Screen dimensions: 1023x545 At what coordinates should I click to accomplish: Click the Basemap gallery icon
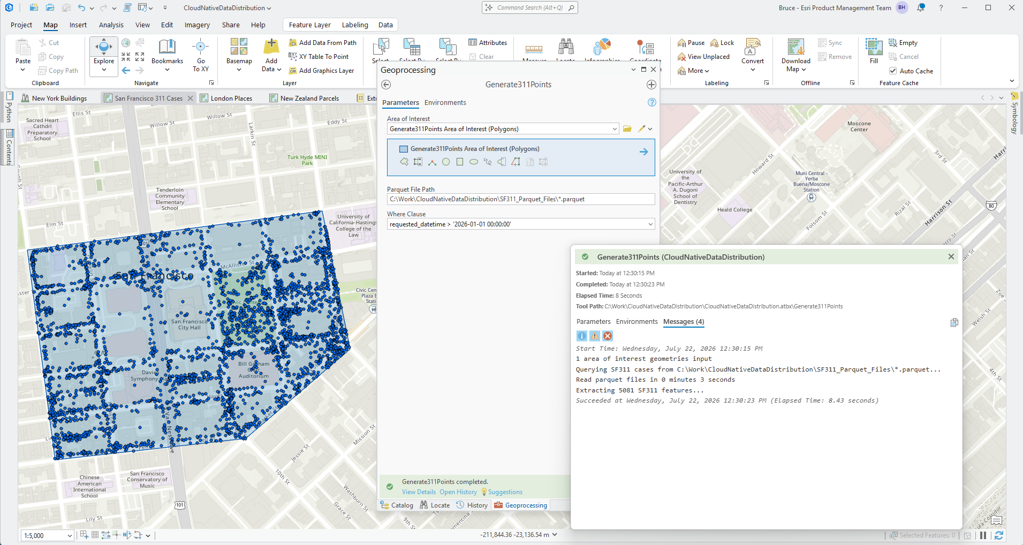(239, 47)
